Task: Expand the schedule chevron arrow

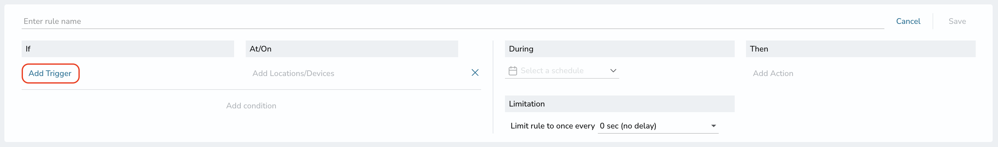Action: coord(613,71)
